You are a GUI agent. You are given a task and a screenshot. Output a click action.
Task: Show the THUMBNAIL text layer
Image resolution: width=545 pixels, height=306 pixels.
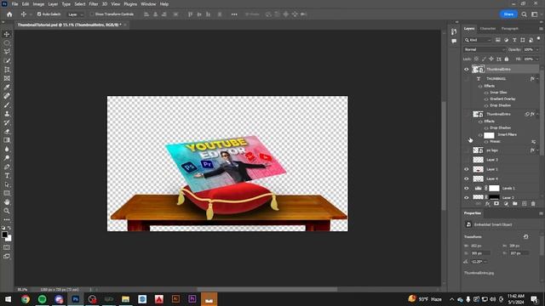[467, 79]
